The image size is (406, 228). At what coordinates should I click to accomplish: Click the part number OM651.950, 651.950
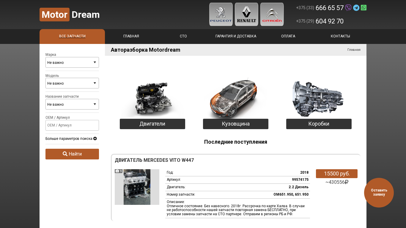(291, 194)
